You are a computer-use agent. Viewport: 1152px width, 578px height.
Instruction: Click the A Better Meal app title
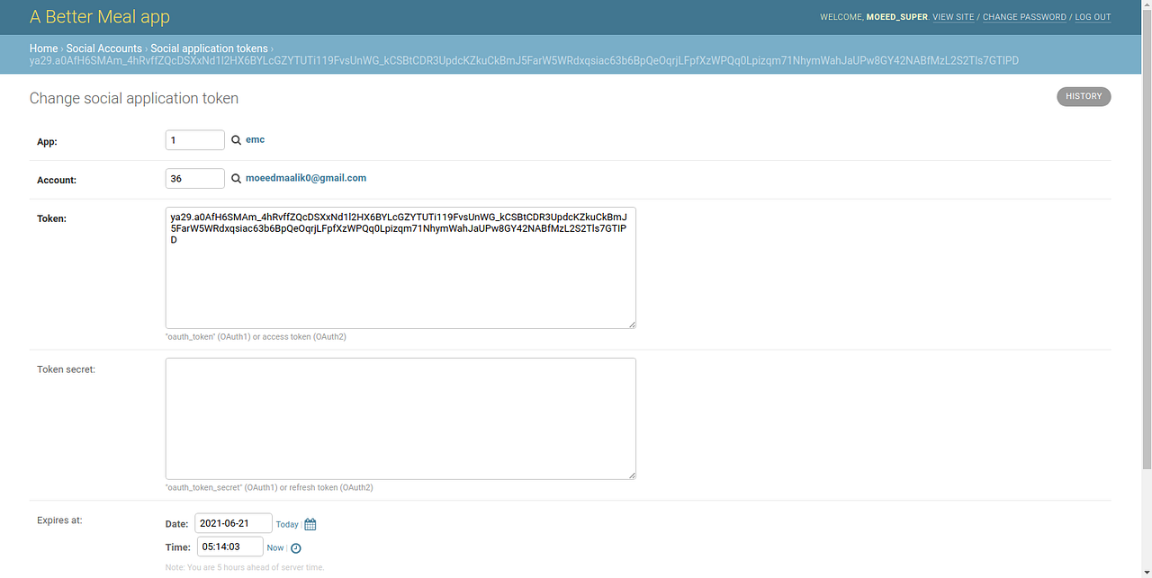coord(99,16)
